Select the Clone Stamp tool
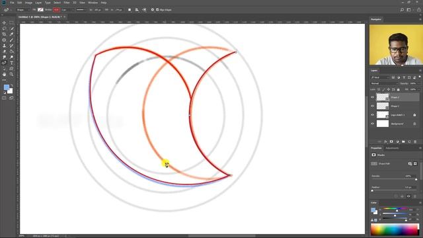The image size is (423, 238). [4, 46]
